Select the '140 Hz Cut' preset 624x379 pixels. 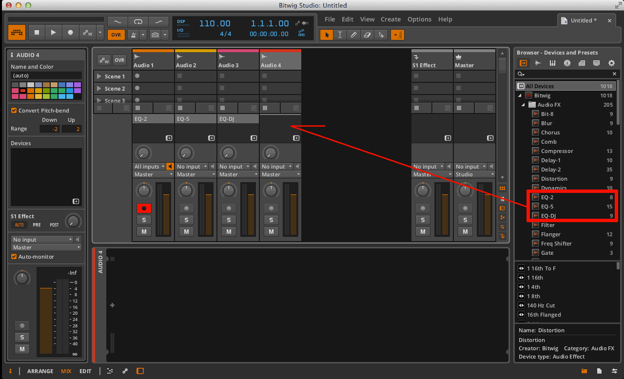(x=541, y=305)
